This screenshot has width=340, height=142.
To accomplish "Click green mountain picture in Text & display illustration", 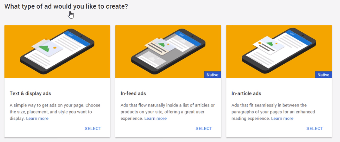I will (x=45, y=48).
